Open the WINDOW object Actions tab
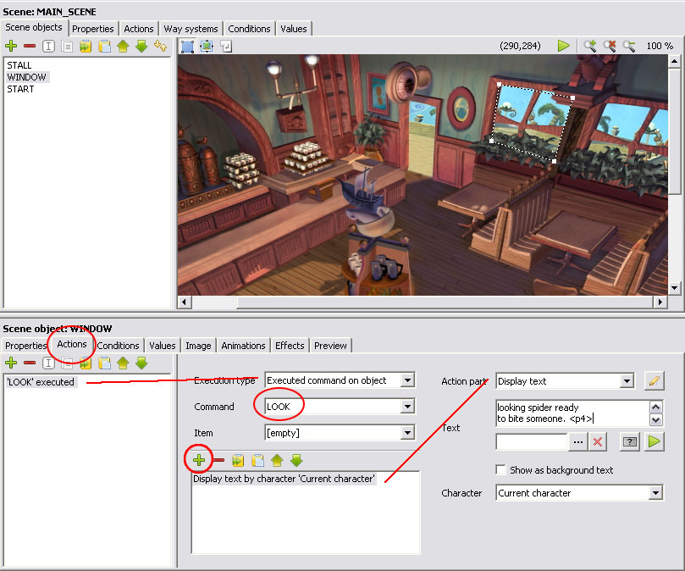The width and height of the screenshot is (685, 571). 72,345
